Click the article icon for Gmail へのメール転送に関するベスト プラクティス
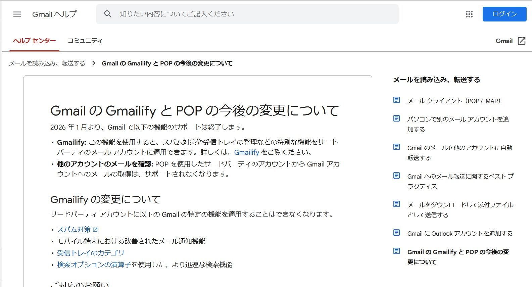 pyautogui.click(x=397, y=176)
